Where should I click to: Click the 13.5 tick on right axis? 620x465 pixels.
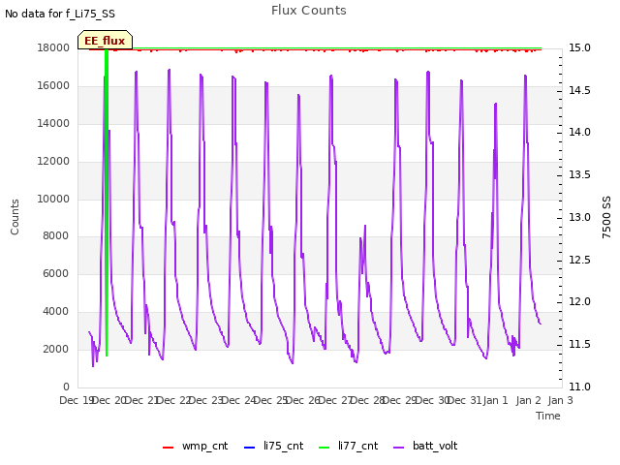579,174
